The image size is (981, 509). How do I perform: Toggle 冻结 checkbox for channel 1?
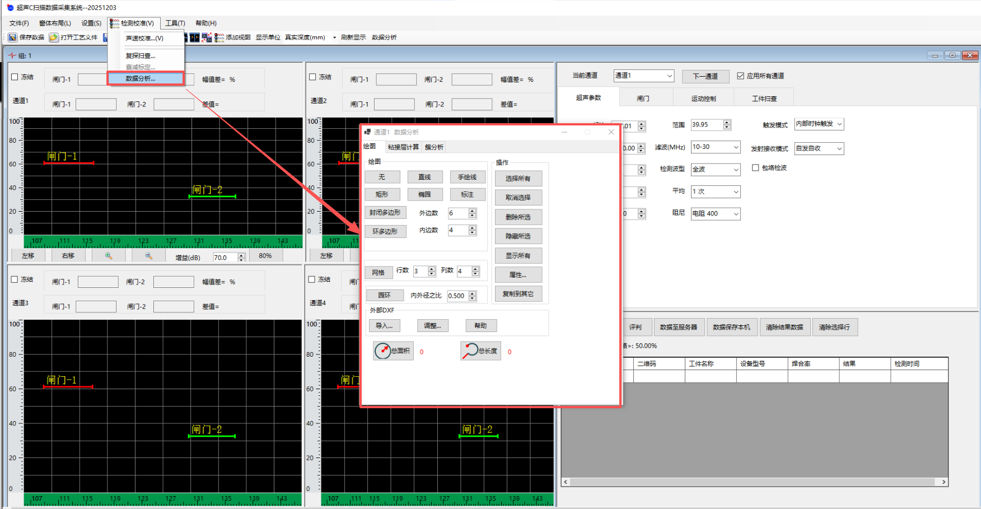click(x=15, y=77)
